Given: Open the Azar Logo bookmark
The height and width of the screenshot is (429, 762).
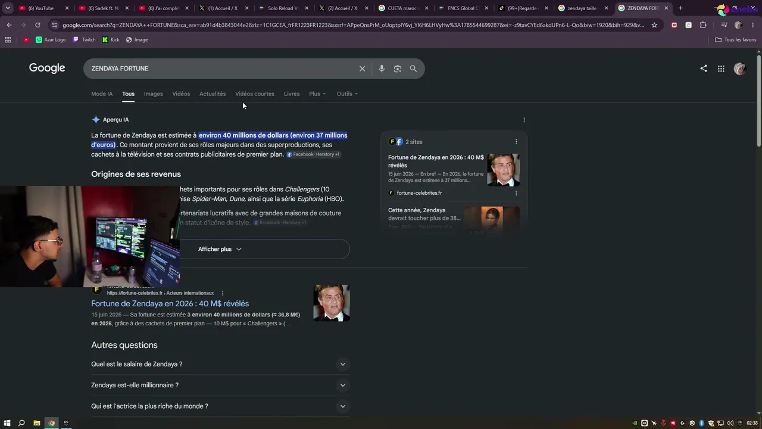Looking at the screenshot, I should pos(51,40).
